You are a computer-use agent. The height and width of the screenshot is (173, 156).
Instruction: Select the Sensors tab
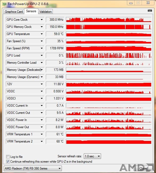31,11
